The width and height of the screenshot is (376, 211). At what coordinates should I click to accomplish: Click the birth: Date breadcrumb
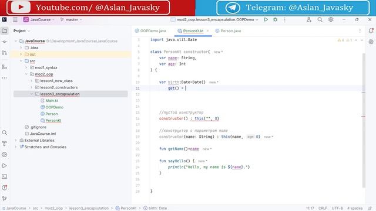click(x=155, y=209)
